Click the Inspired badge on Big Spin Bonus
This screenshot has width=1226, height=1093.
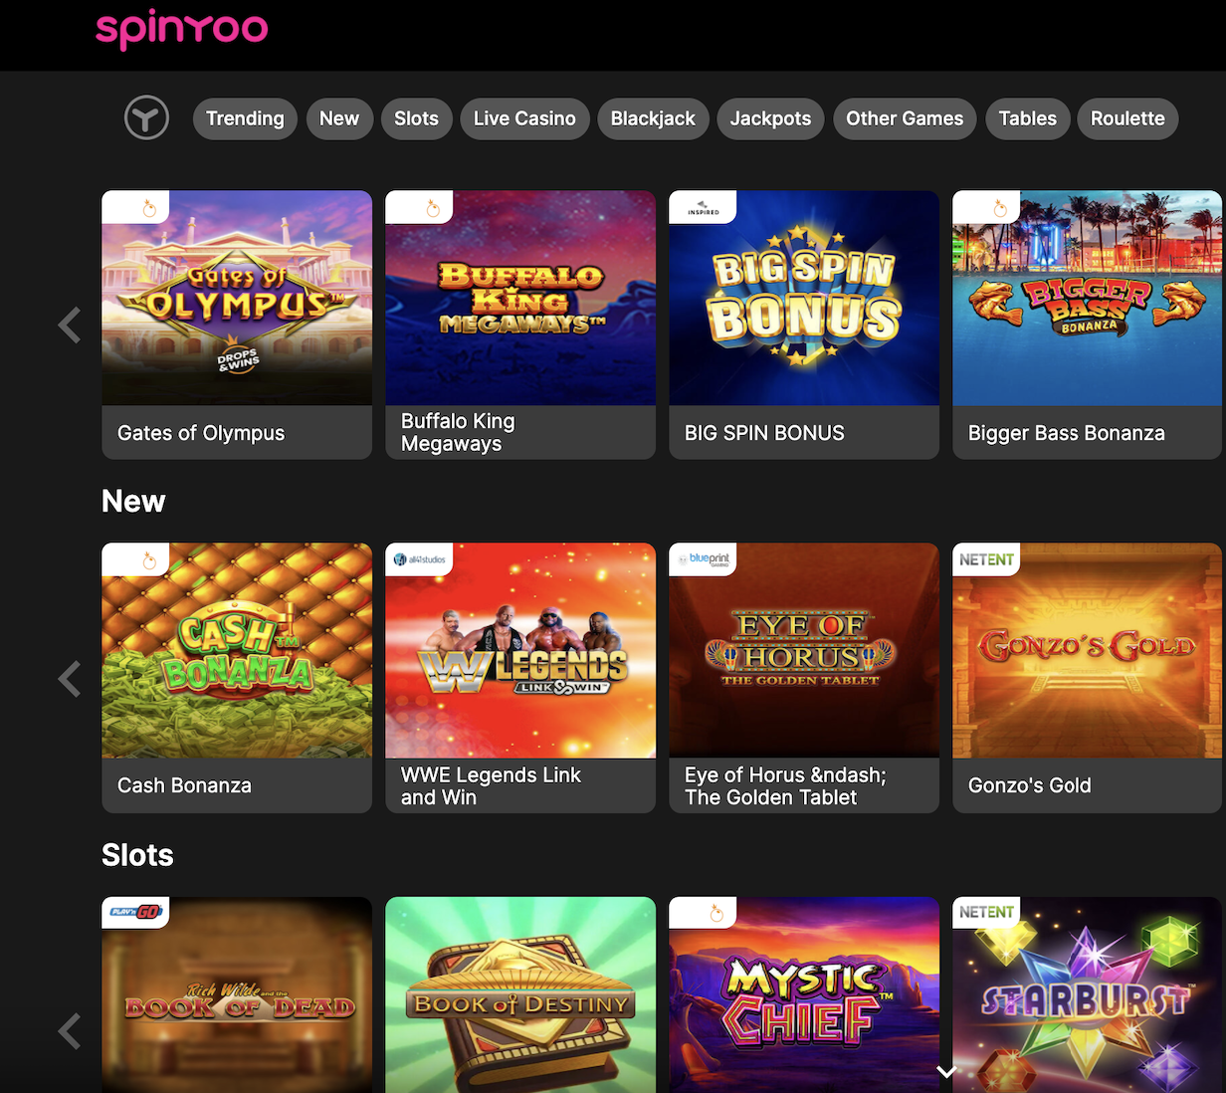[703, 207]
